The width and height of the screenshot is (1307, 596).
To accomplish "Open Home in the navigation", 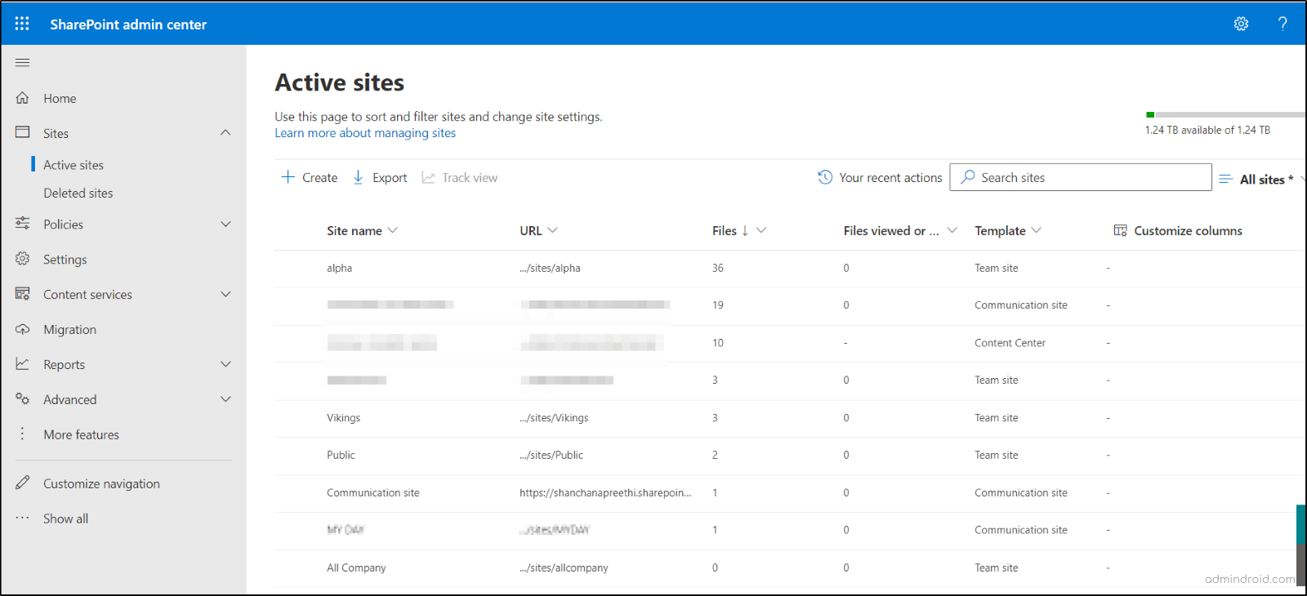I will coord(60,99).
